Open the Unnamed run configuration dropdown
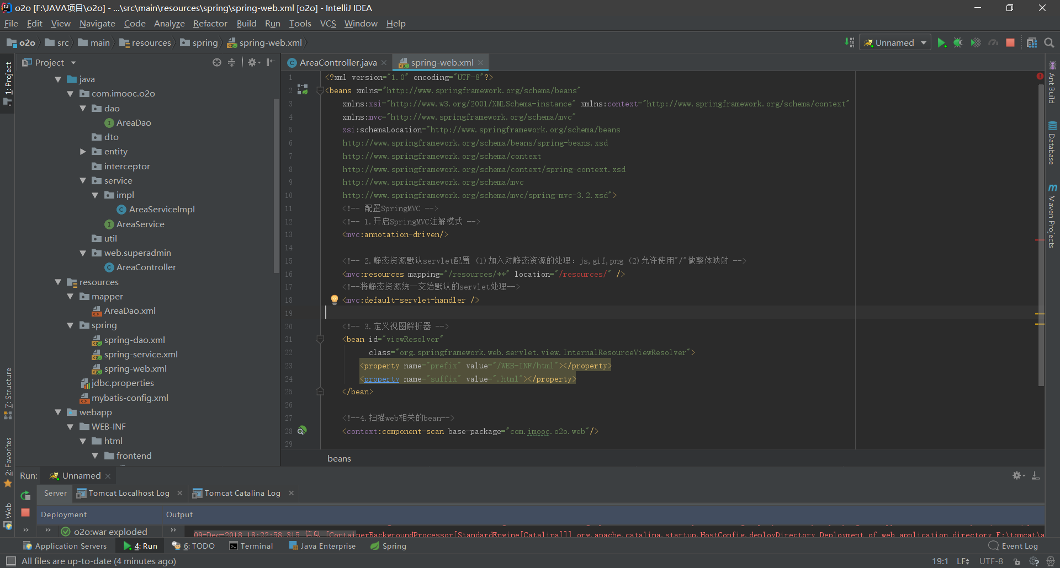Image resolution: width=1060 pixels, height=568 pixels. 895,43
